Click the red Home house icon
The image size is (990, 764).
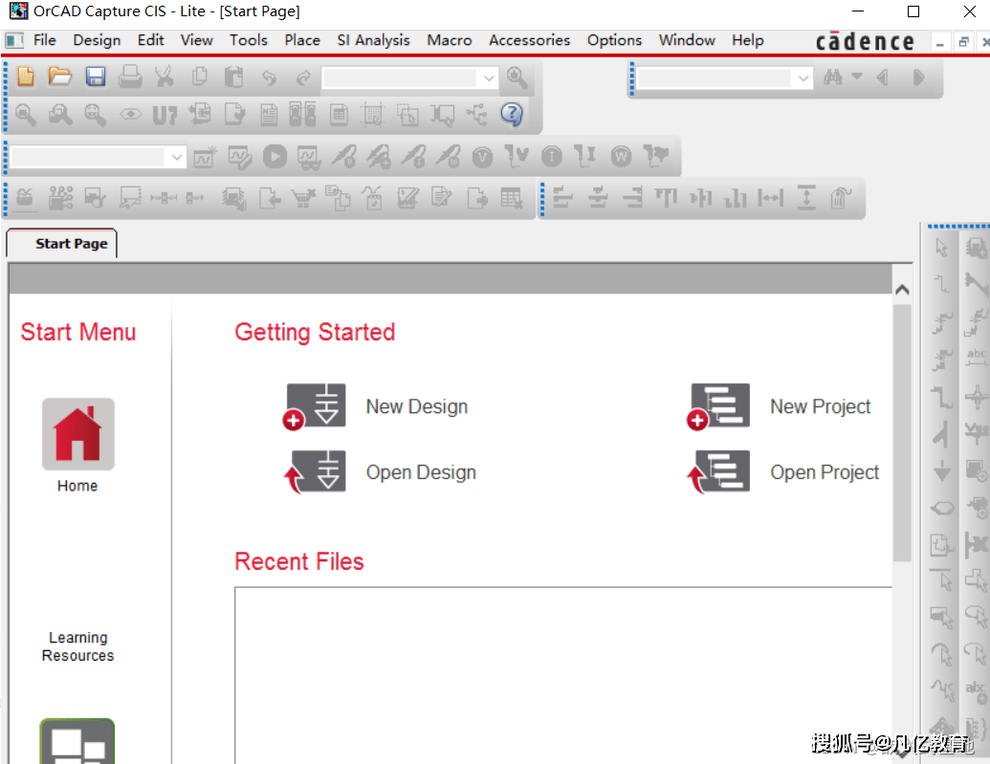pos(77,434)
